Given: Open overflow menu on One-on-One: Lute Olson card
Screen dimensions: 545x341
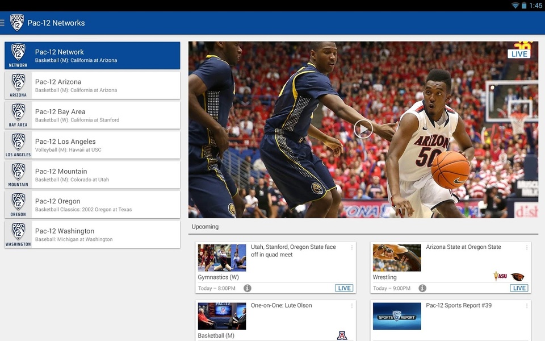Looking at the screenshot, I should coord(352,306).
